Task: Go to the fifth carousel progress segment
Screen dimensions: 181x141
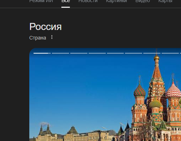Action: tap(115, 53)
